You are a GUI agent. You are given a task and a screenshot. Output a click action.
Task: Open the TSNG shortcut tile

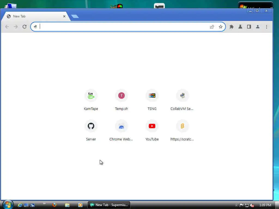tap(152, 100)
